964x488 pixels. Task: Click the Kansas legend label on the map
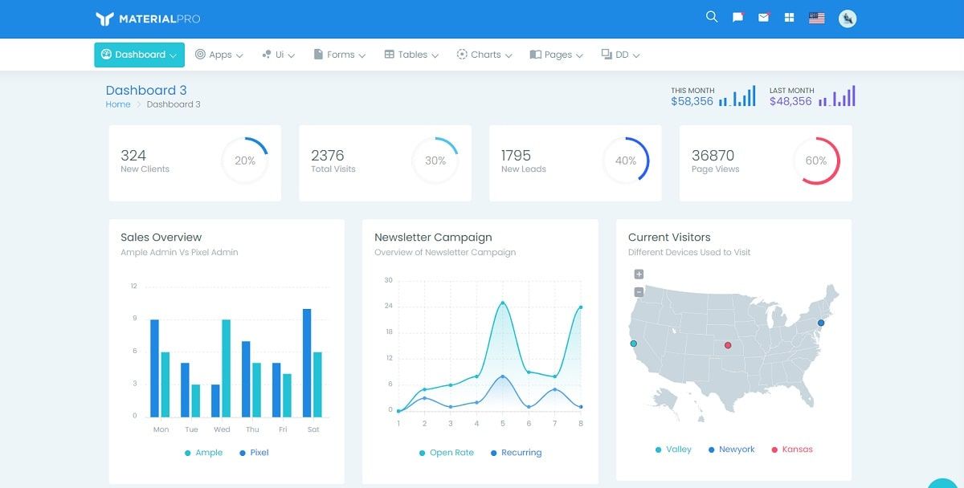point(792,449)
